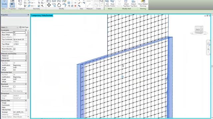
Task: Activate the Move tool
Action: click(49, 5)
